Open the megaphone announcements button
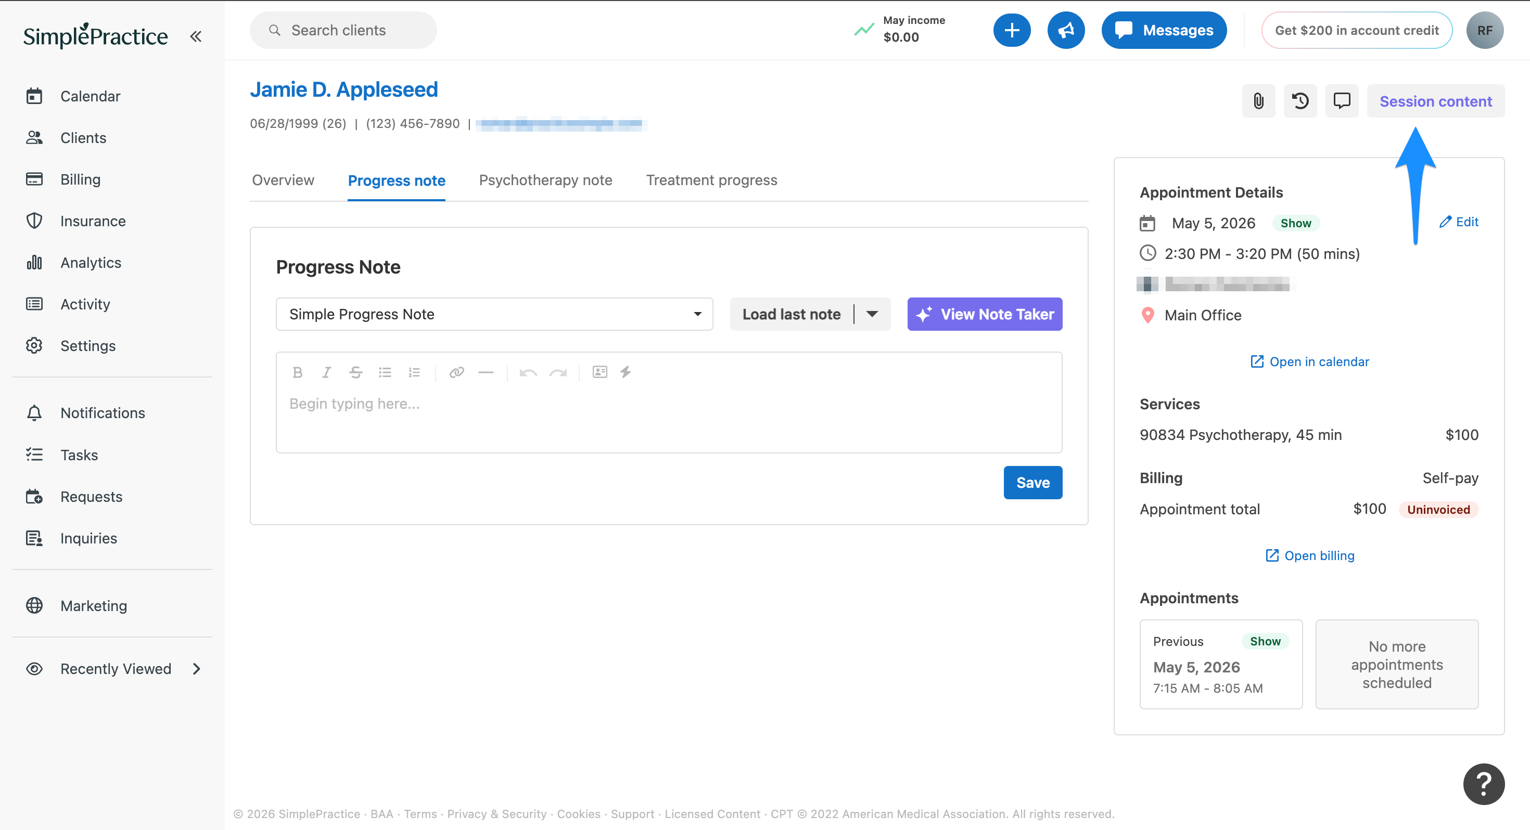Screen dimensions: 1530x830 tap(1066, 30)
